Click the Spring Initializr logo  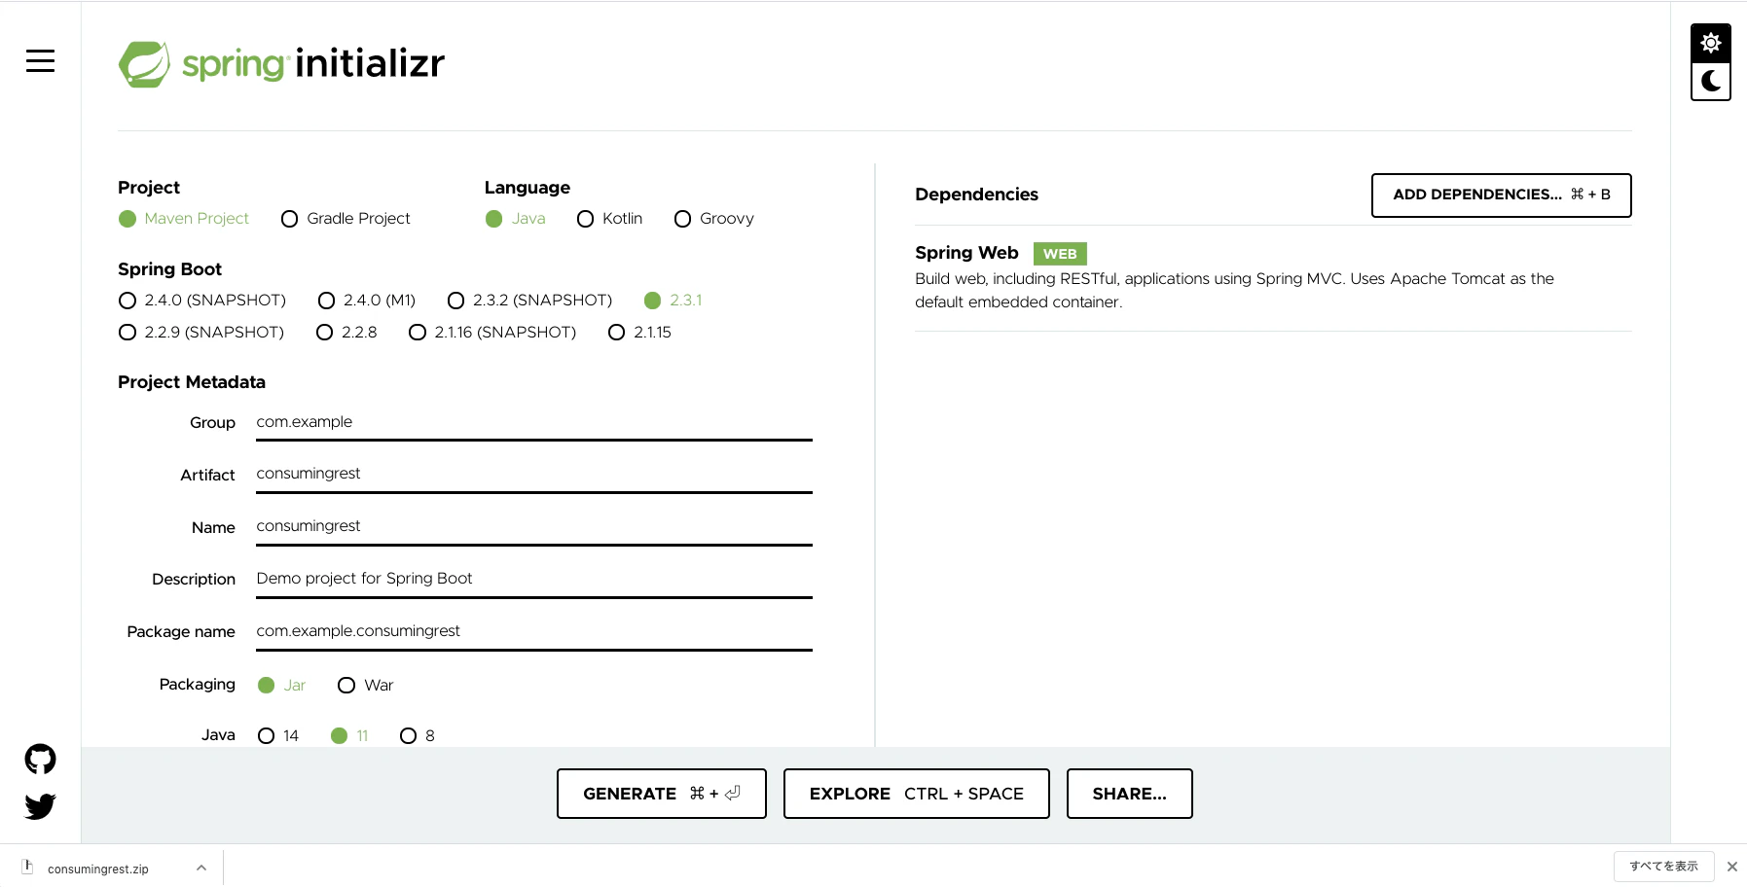tap(281, 64)
